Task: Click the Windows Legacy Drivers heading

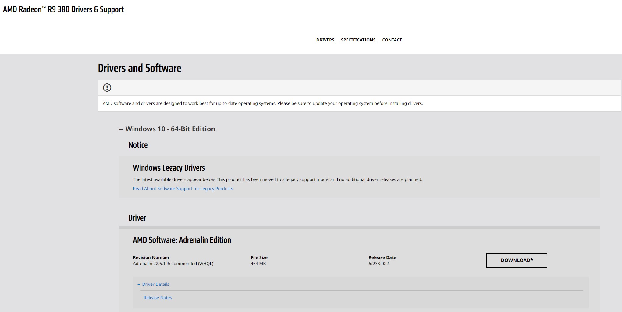Action: [169, 168]
